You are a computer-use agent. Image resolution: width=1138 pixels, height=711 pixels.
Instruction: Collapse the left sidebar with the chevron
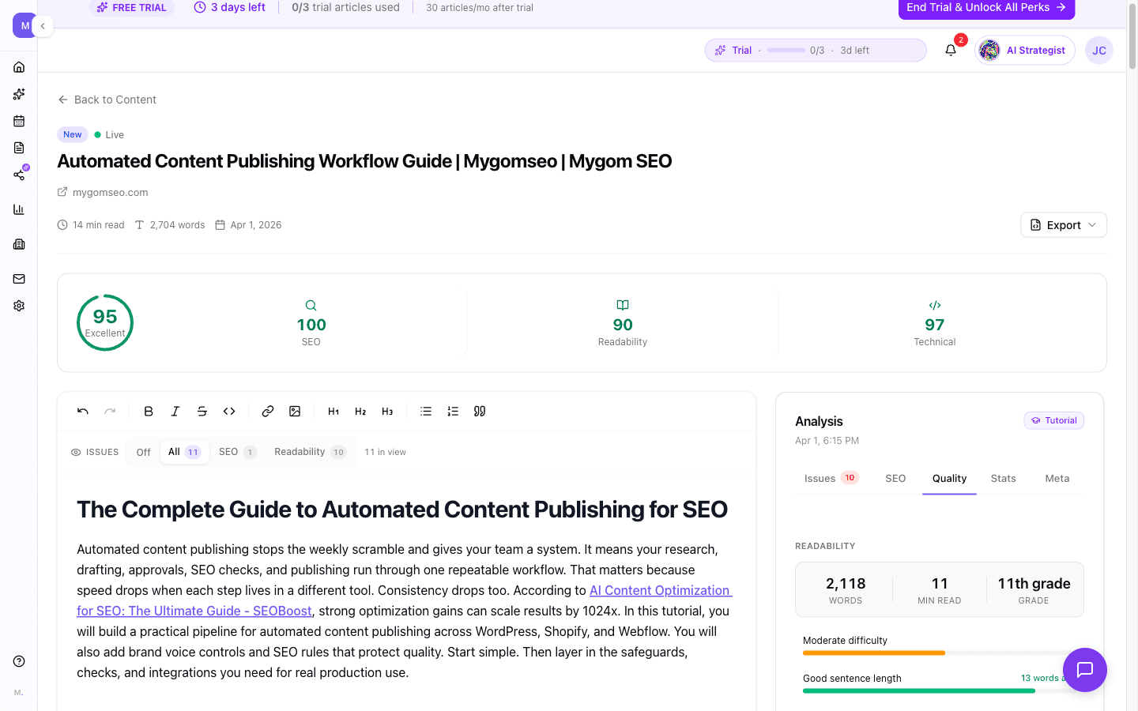click(43, 25)
